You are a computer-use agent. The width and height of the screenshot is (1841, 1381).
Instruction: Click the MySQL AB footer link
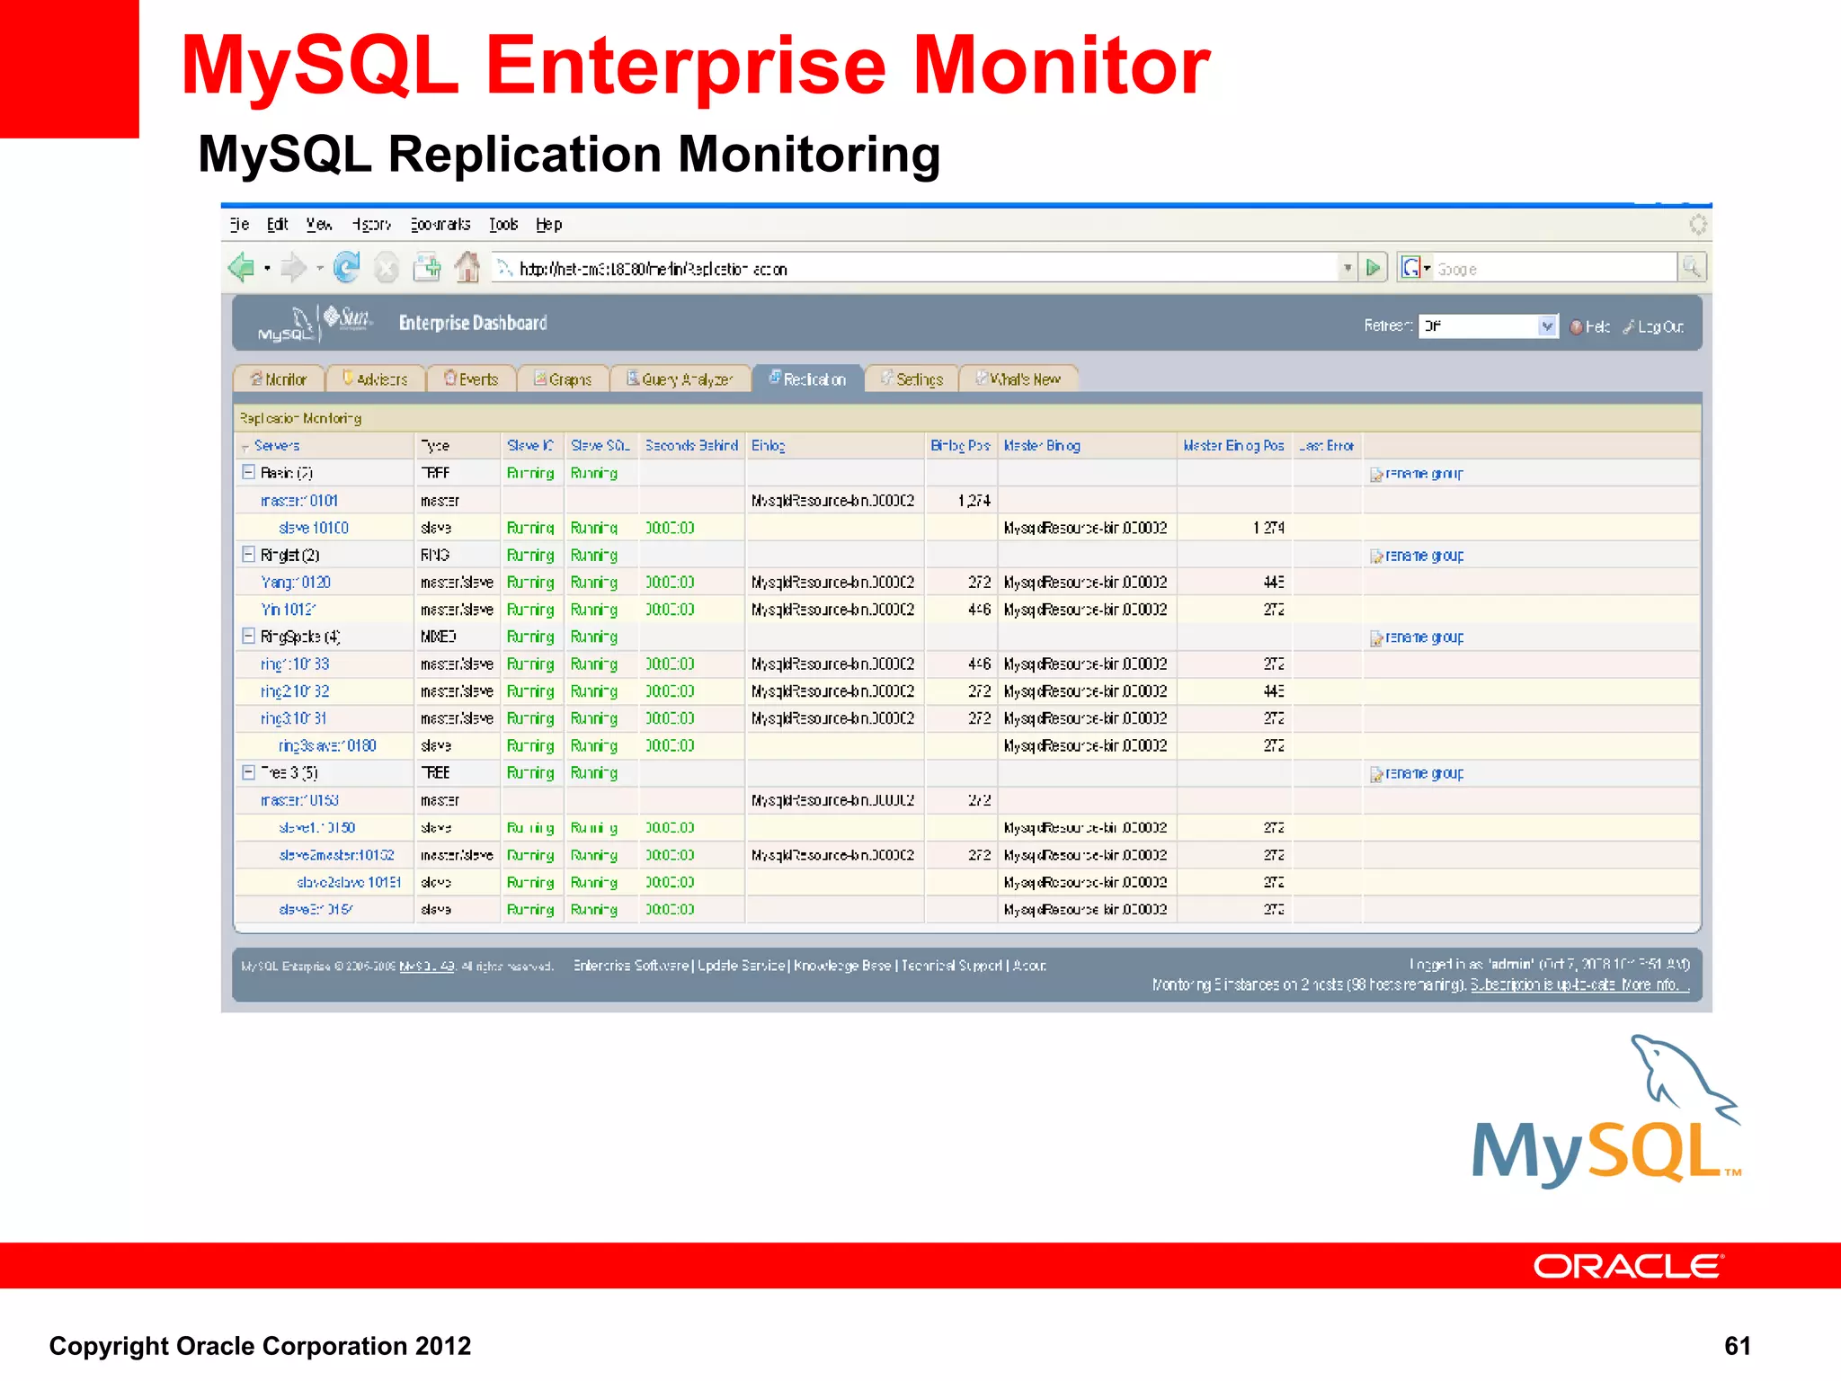427,967
